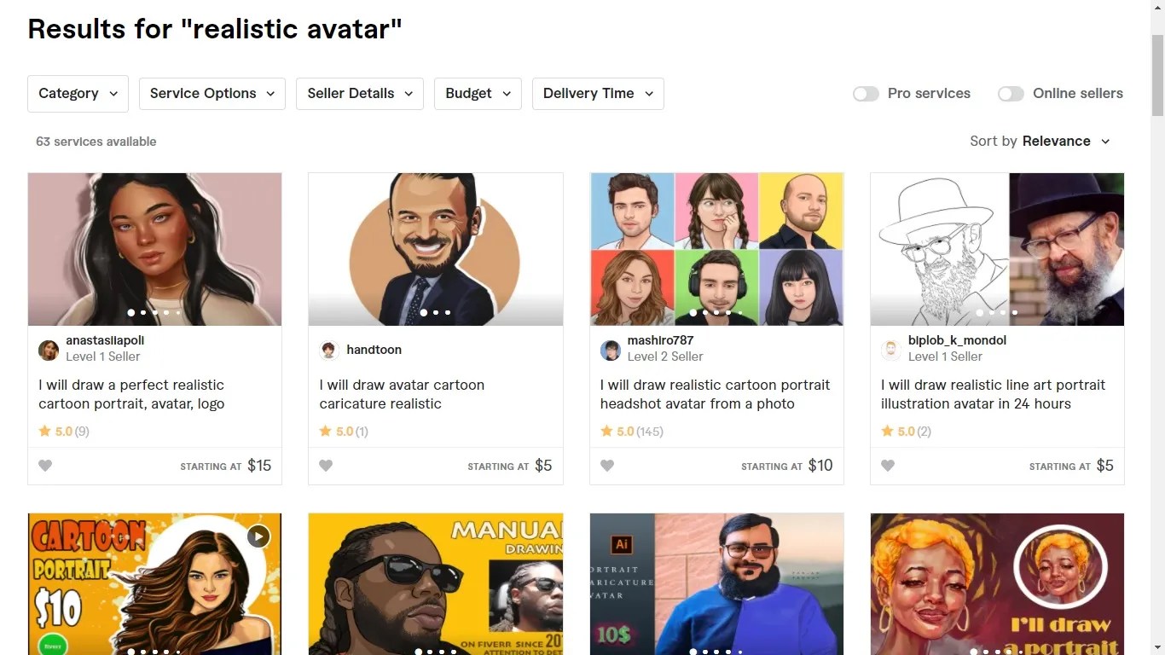
Task: Click handtoon's seller avatar image
Action: point(329,350)
